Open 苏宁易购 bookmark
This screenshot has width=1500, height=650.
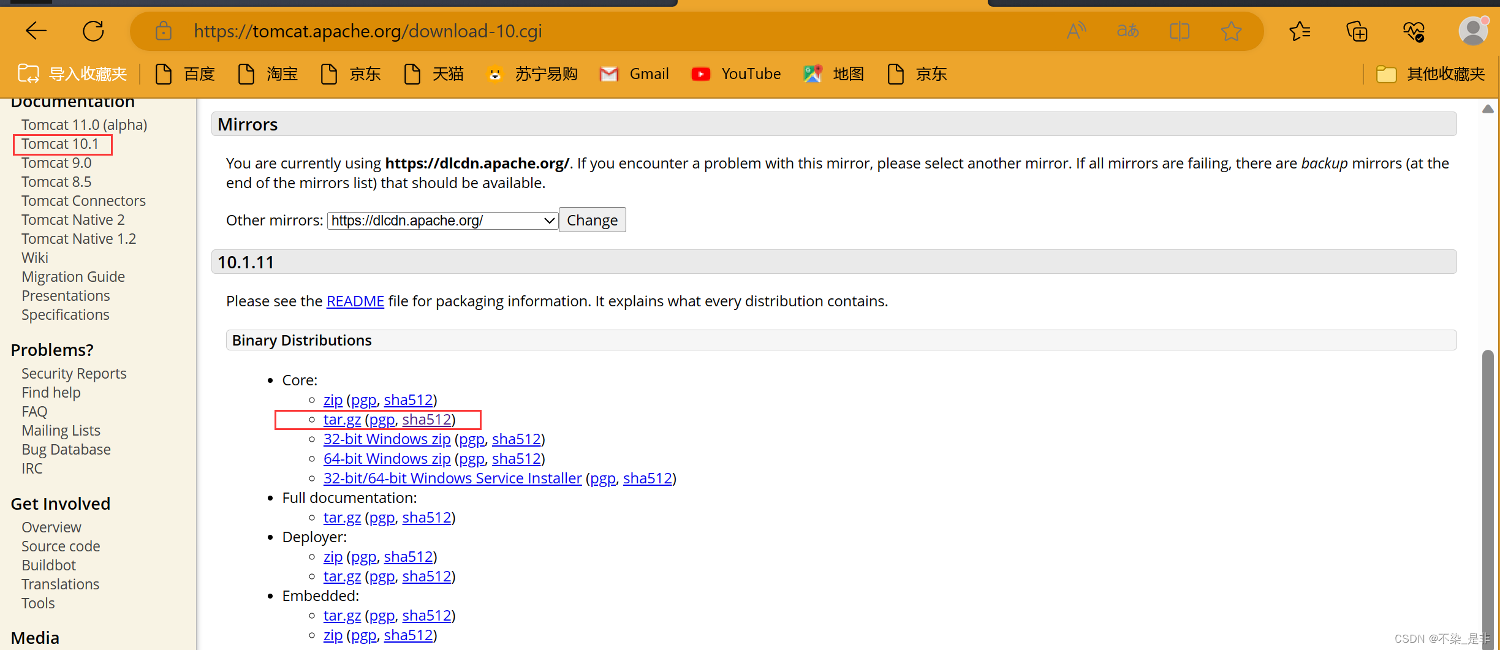(532, 74)
